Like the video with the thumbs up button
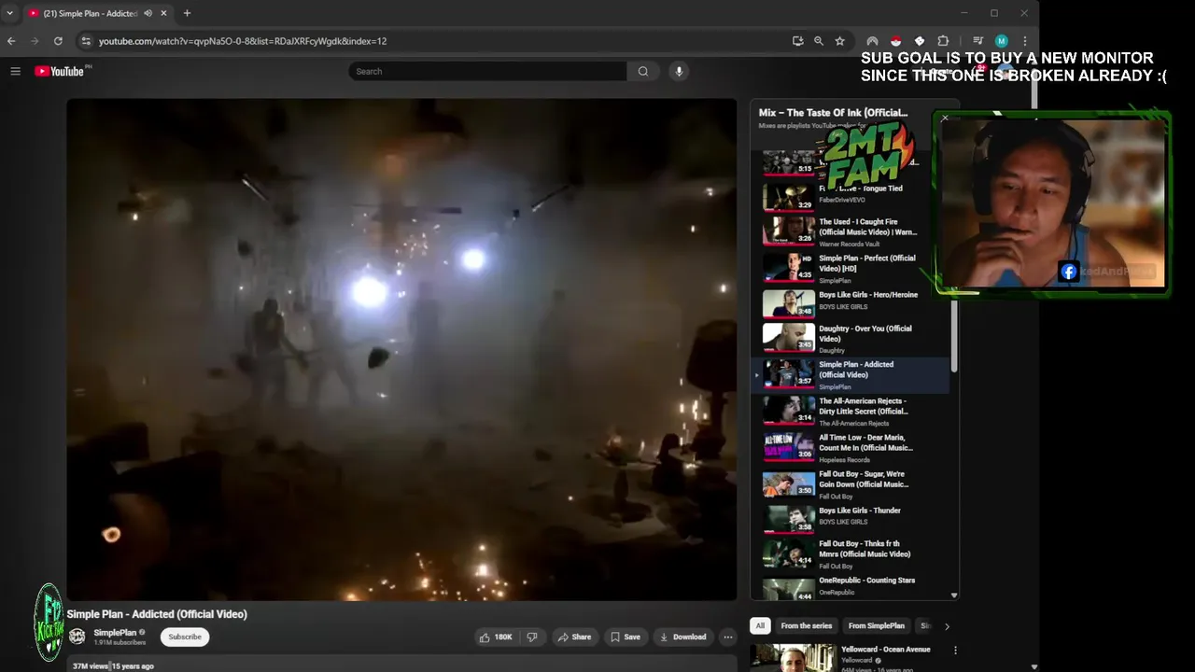This screenshot has height=672, width=1195. pyautogui.click(x=496, y=637)
